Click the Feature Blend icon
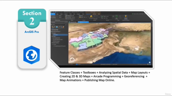Image resolution: width=172 pixels, height=96 pixels. point(66,19)
